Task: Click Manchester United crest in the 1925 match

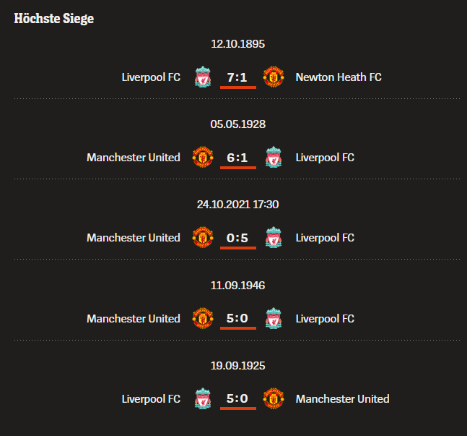Action: coord(274,398)
